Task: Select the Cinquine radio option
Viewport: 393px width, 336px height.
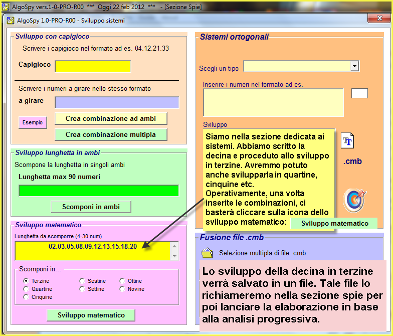Action: point(26,297)
